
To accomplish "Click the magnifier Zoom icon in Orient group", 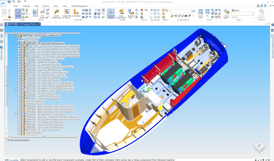I will tap(212, 10).
